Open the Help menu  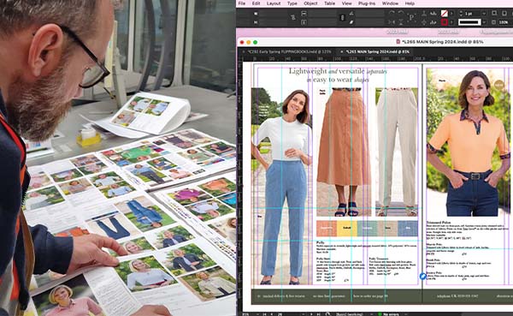click(x=410, y=3)
